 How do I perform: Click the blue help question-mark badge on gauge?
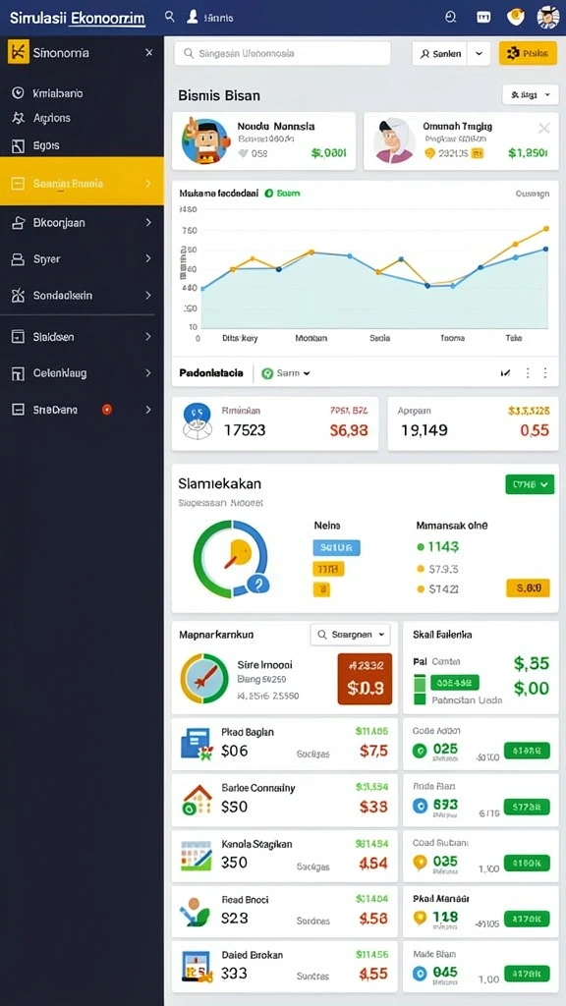click(x=258, y=584)
